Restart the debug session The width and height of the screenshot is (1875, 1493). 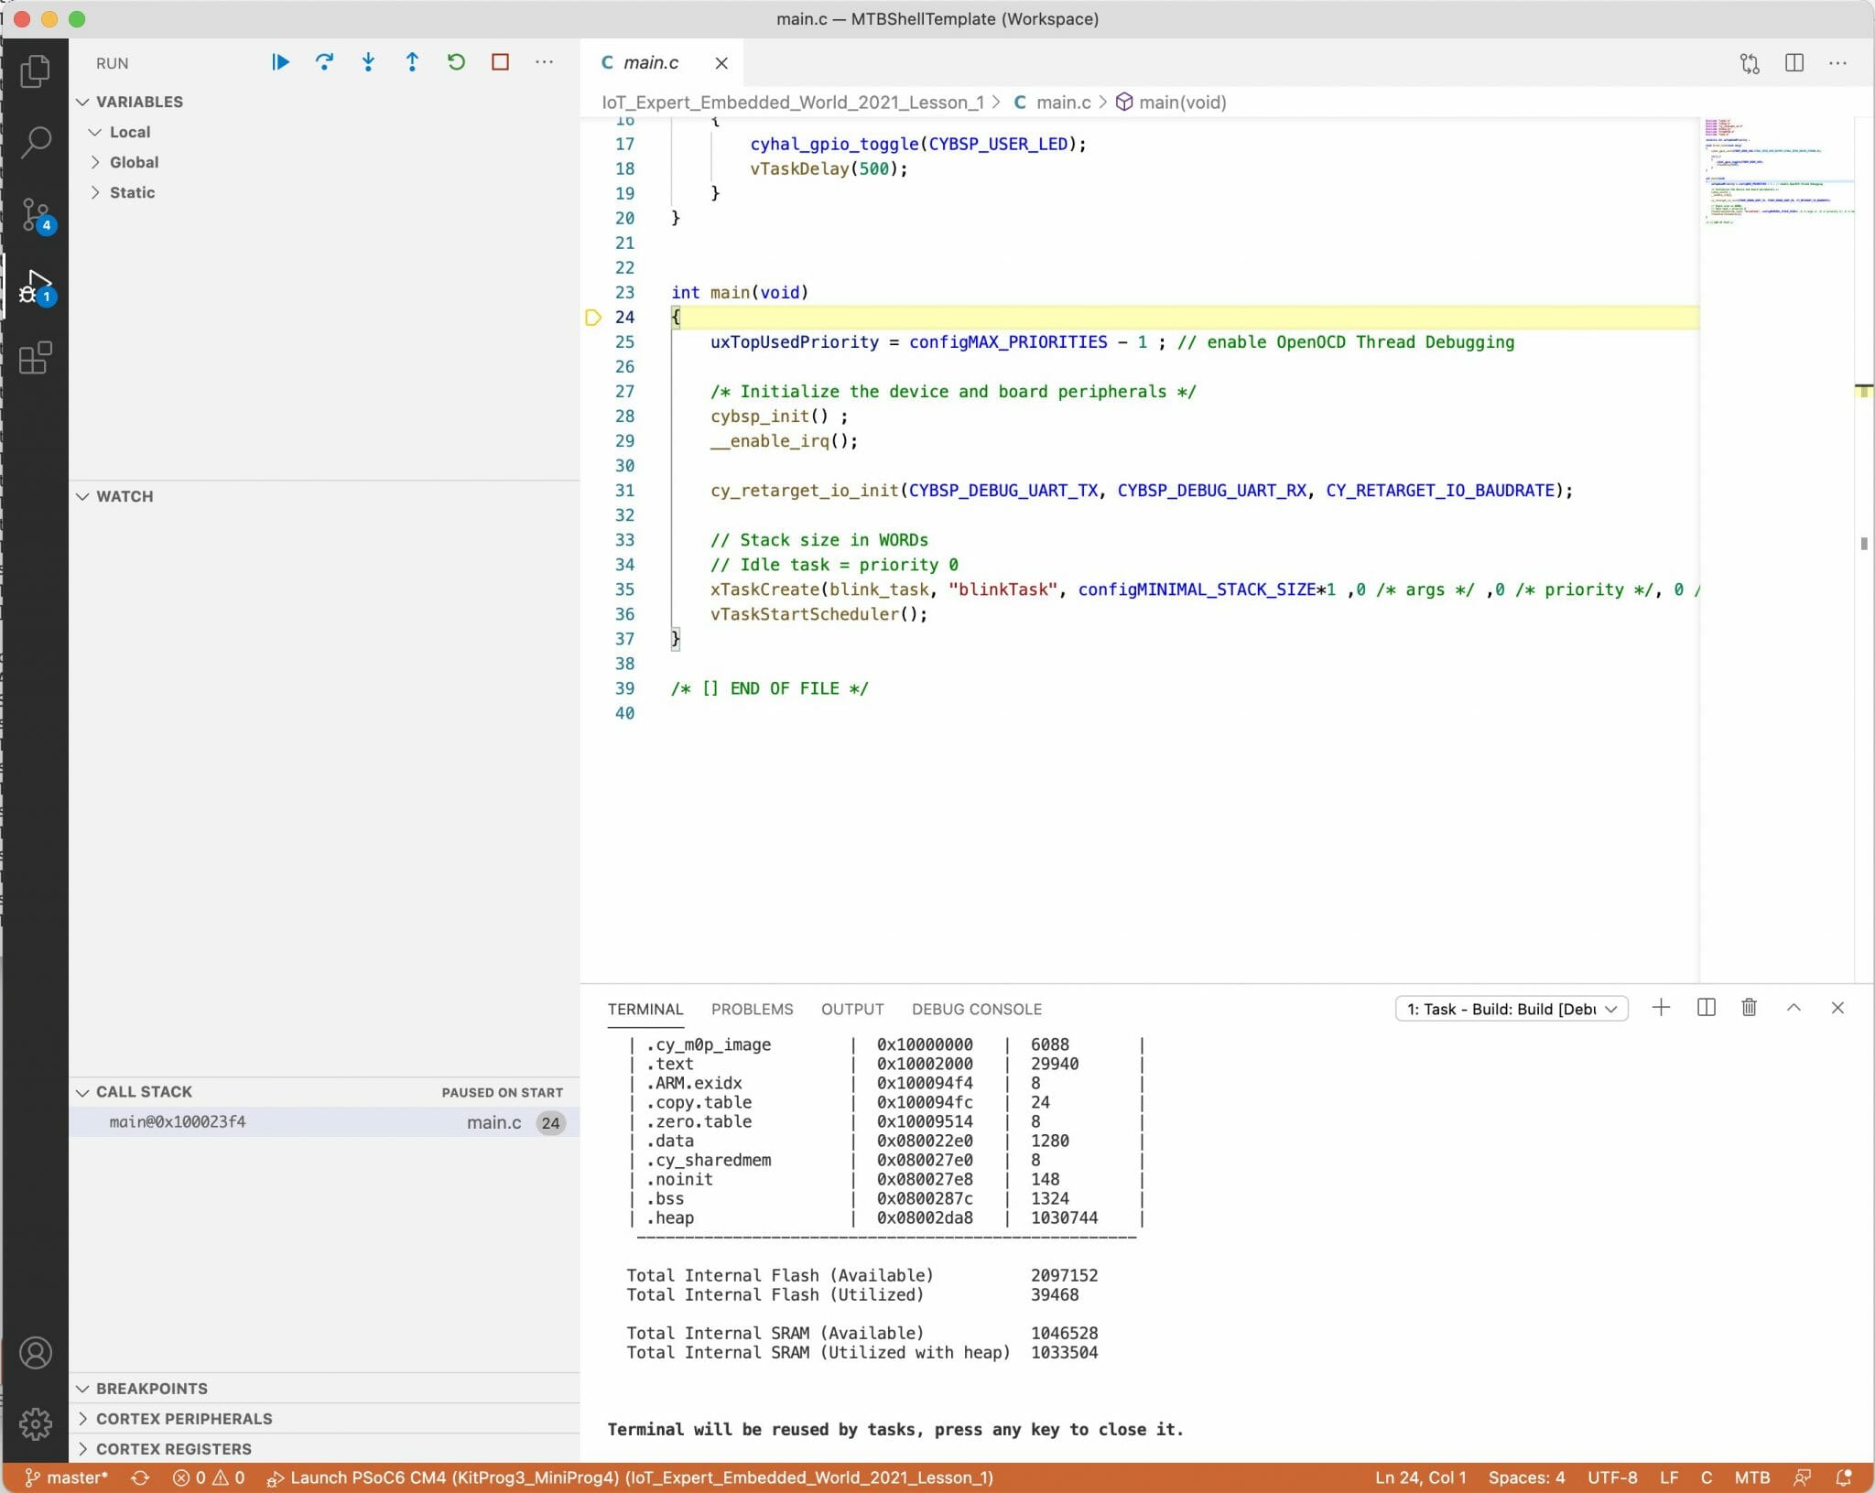[456, 62]
